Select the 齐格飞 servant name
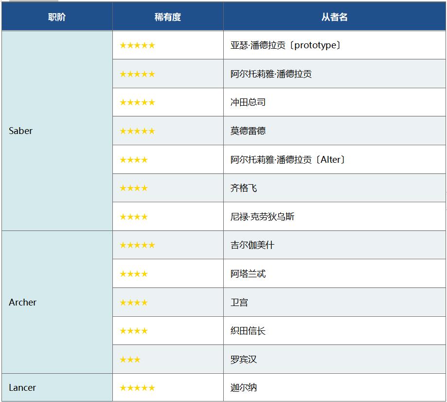Viewport: 447px width, 402px height. pos(244,188)
